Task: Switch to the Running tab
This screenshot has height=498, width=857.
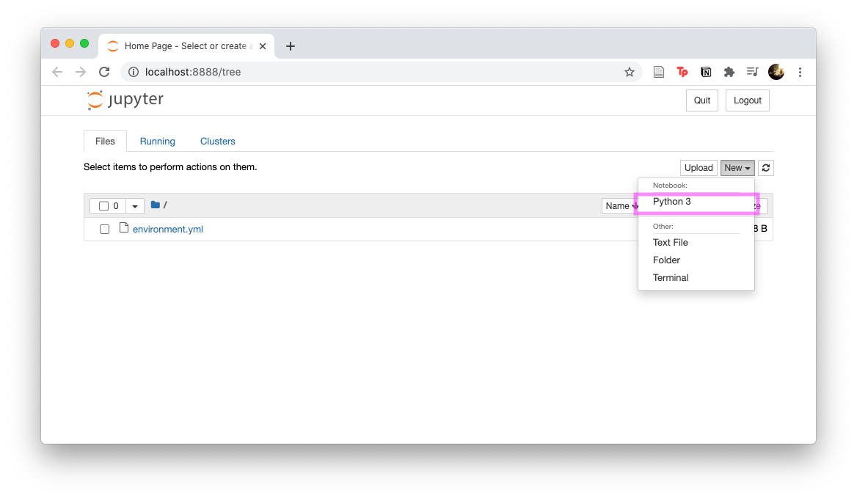Action: pyautogui.click(x=158, y=142)
